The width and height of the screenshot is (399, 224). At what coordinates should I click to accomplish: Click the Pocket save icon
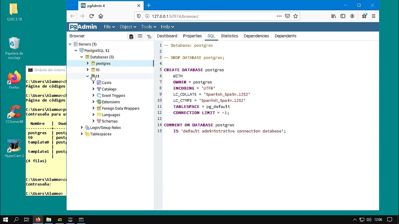[x=287, y=16]
